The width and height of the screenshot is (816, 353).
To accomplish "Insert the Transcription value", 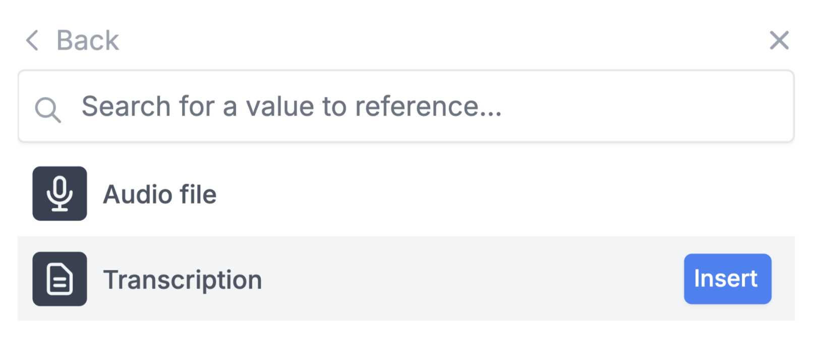I will pos(727,279).
